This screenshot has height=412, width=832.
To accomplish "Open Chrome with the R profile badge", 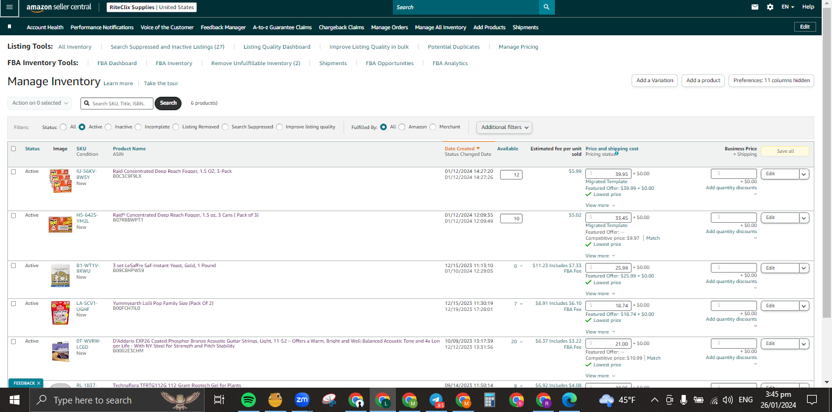I will pyautogui.click(x=543, y=400).
